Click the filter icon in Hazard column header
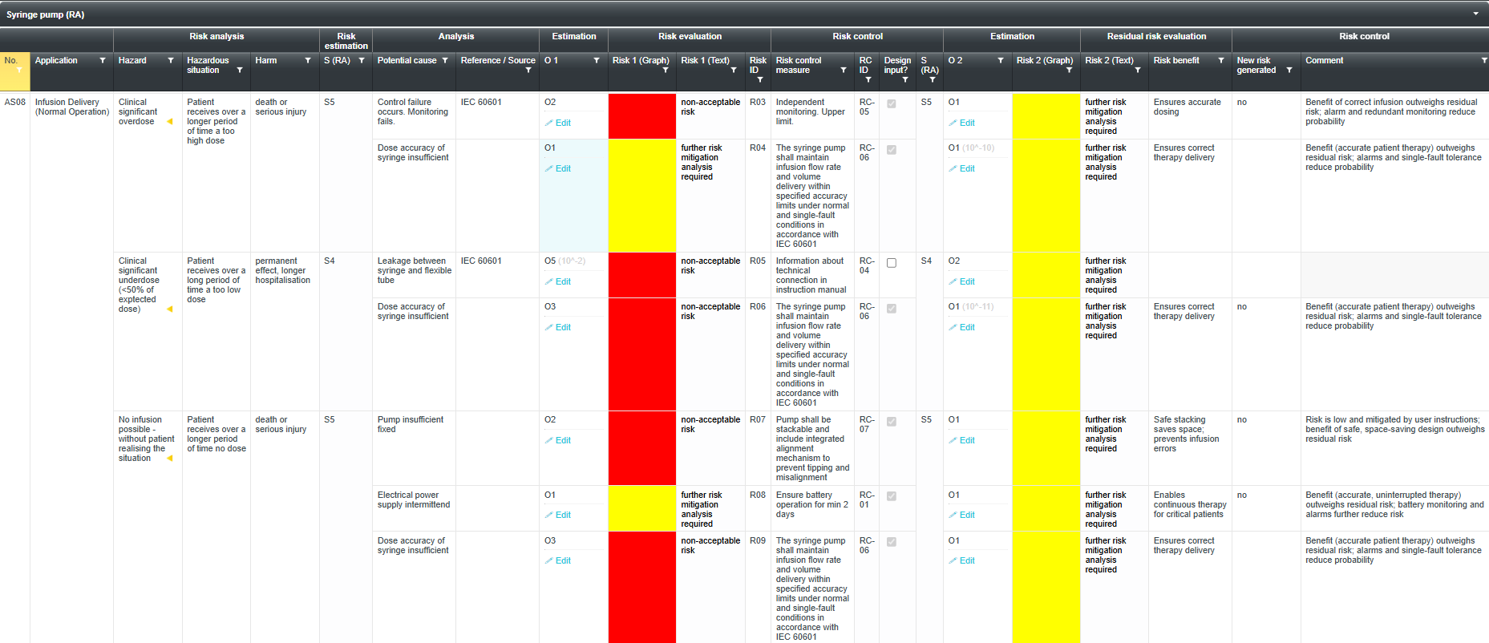 171,61
